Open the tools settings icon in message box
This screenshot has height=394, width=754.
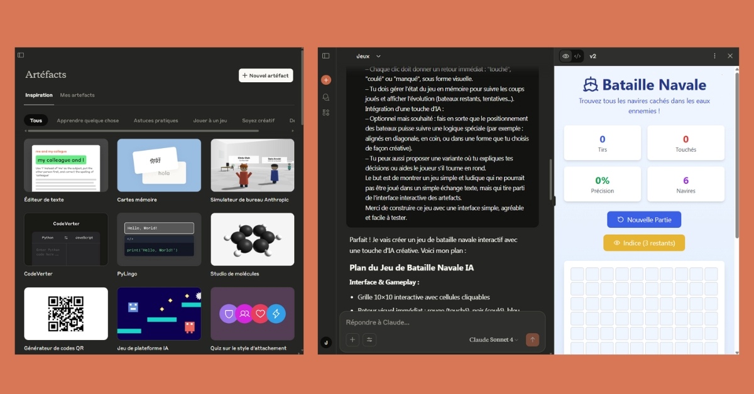pyautogui.click(x=369, y=339)
